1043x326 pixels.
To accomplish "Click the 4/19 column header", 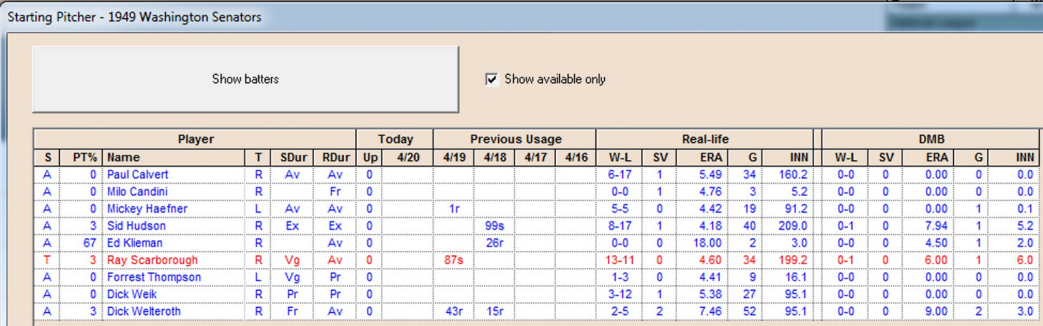I will click(454, 157).
